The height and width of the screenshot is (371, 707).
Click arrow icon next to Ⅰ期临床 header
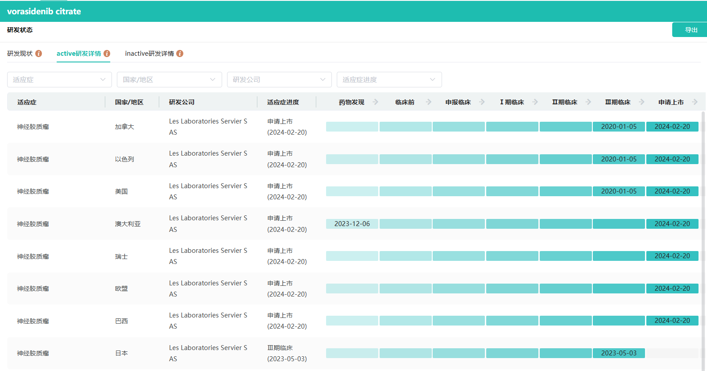coord(535,102)
